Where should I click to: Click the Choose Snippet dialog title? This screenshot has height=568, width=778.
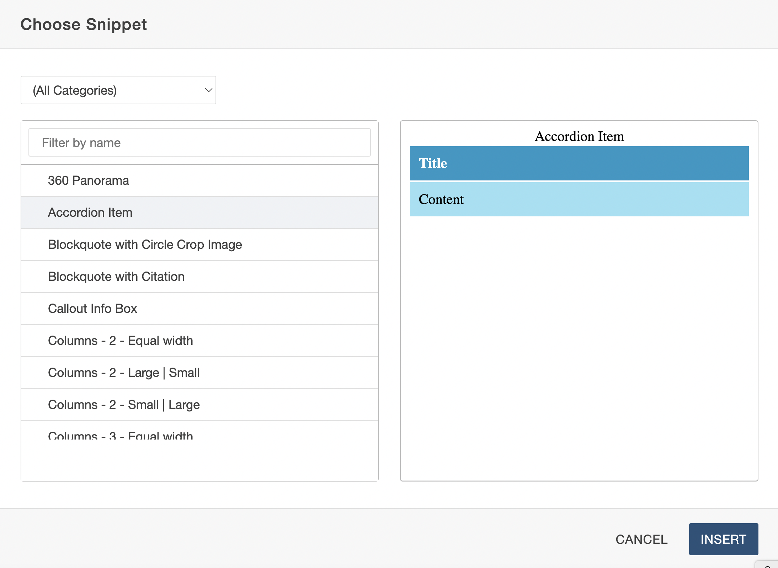coord(84,25)
